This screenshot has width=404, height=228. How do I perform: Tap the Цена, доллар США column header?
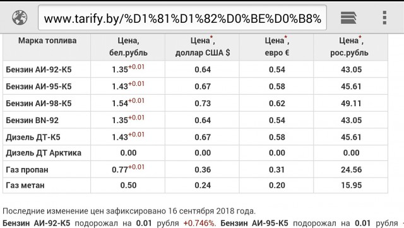(203, 47)
